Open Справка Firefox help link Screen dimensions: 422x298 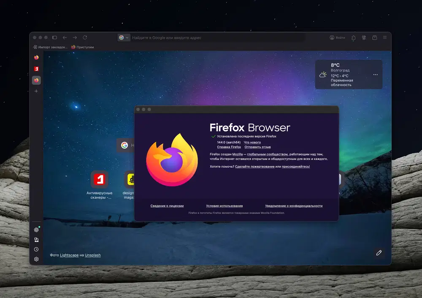click(229, 147)
